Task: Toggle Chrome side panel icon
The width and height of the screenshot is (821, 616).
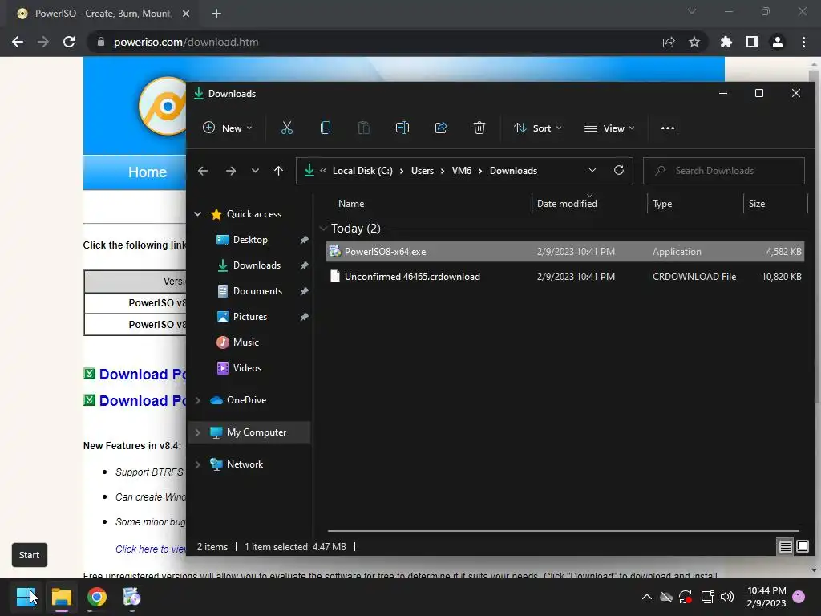Action: 752,42
